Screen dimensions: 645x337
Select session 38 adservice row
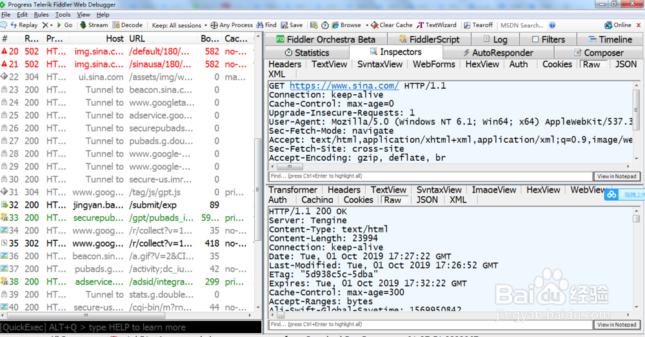point(127,281)
